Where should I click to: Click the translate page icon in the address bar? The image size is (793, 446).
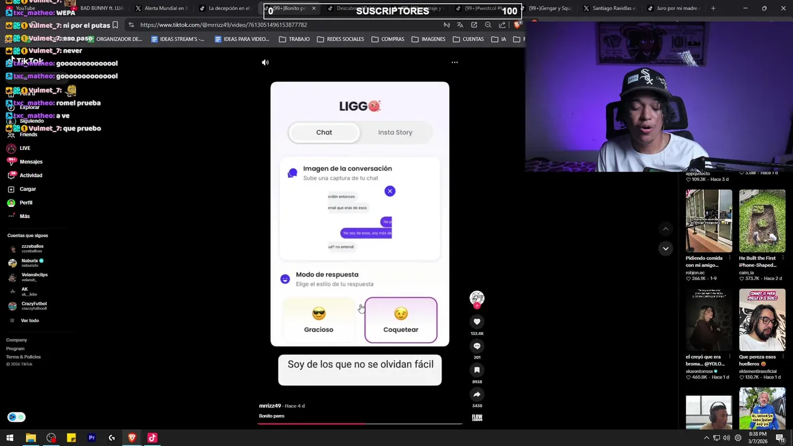click(460, 25)
